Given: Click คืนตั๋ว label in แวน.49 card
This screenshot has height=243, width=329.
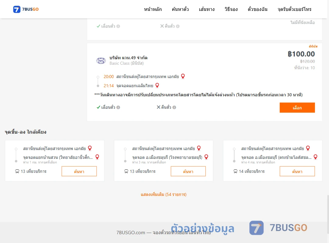Looking at the screenshot, I should point(166,107).
